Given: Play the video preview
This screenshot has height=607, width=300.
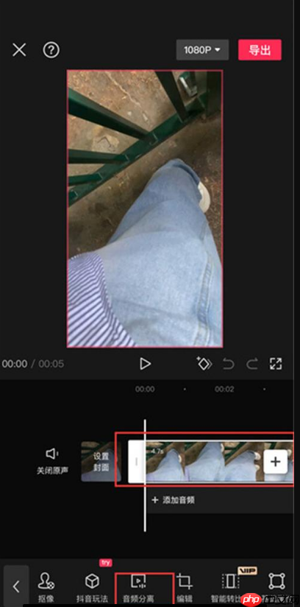Looking at the screenshot, I should 145,364.
